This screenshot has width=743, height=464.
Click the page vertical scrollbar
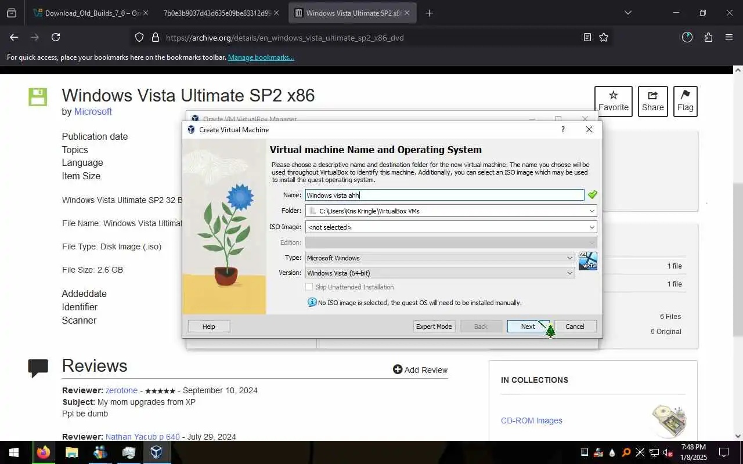coord(738,259)
